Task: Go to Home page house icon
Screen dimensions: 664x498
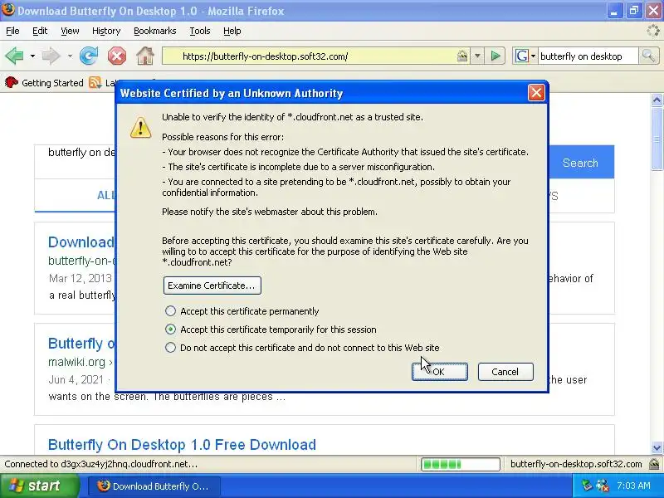Action: coord(145,56)
